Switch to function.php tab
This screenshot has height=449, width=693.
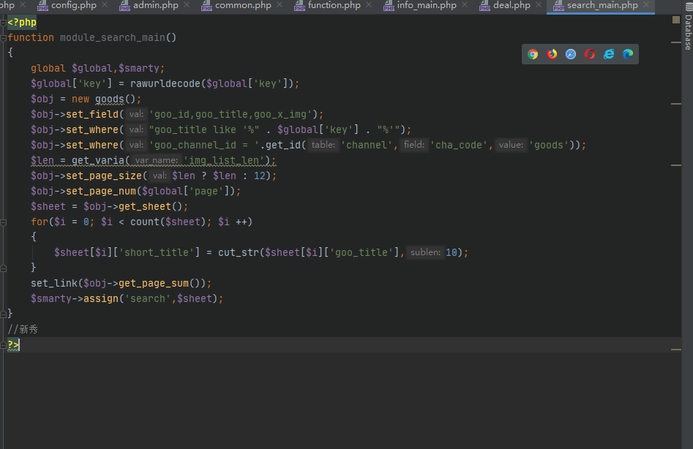[334, 5]
